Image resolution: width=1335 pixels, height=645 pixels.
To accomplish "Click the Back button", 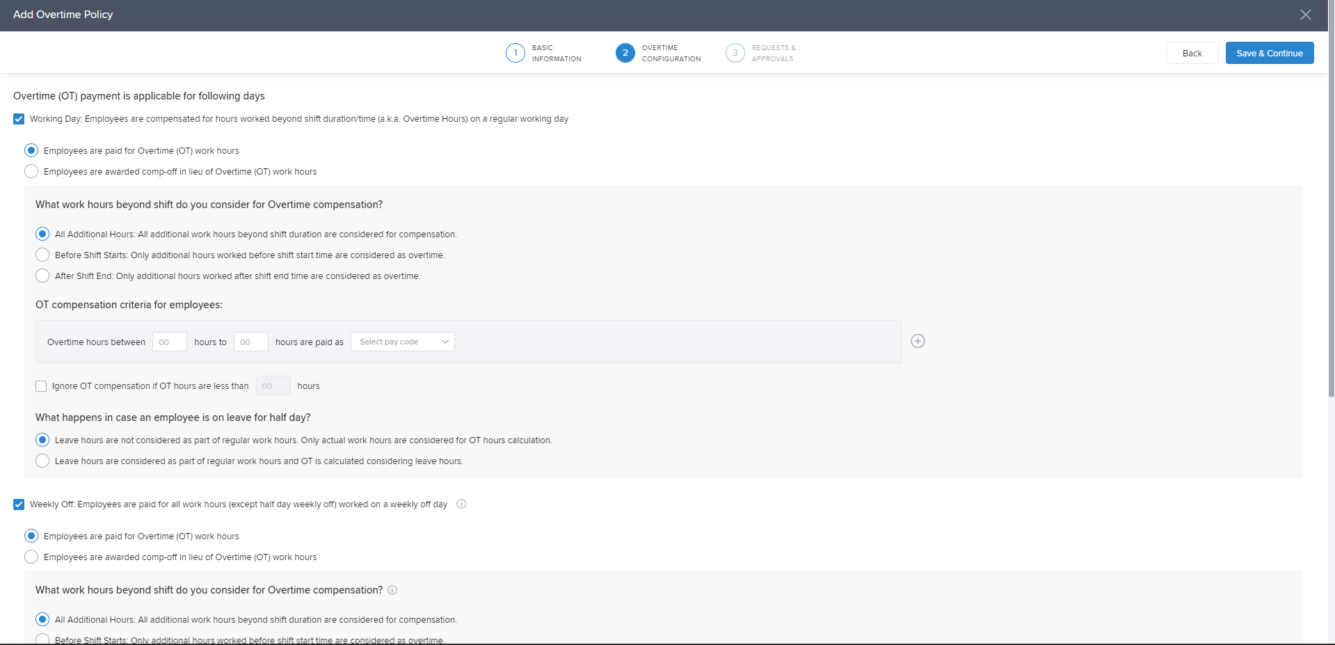I will point(1192,54).
